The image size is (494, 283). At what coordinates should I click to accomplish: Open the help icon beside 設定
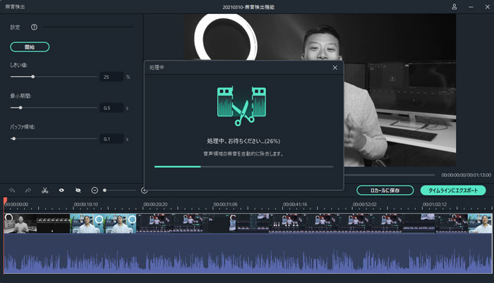click(34, 27)
